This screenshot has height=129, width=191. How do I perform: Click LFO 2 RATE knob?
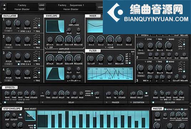pos(141,45)
